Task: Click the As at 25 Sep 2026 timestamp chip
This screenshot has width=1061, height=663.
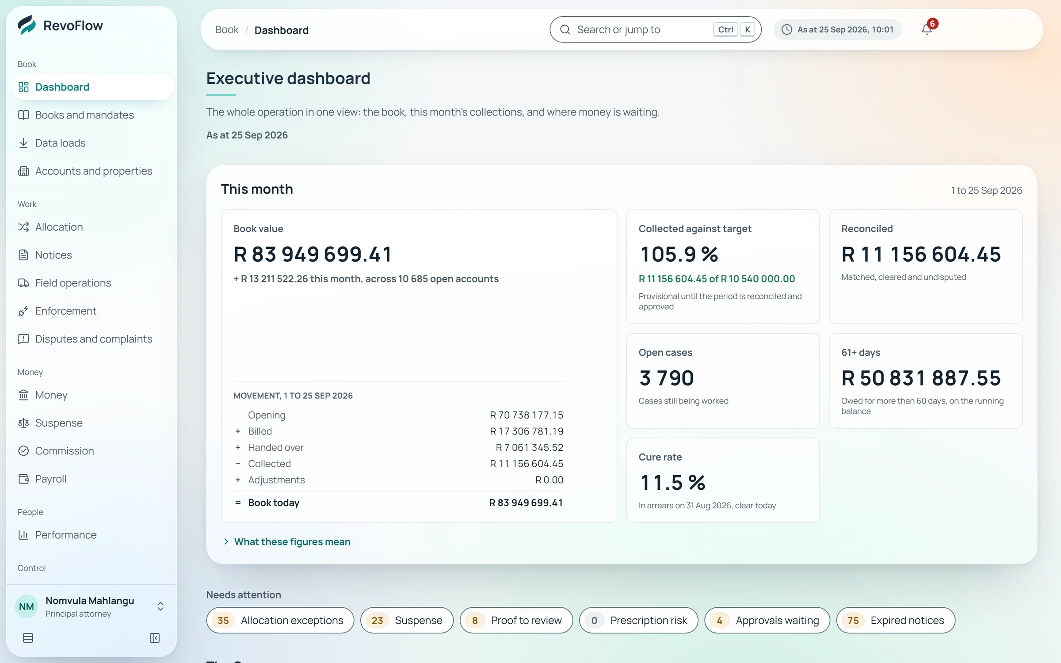Action: tap(838, 30)
